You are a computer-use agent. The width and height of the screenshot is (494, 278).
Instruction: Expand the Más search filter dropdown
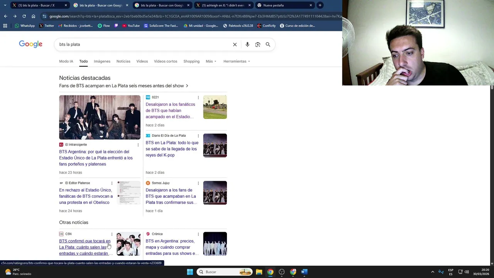tap(211, 61)
